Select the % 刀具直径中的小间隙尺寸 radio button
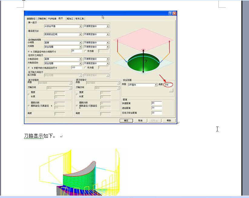 pos(29,52)
